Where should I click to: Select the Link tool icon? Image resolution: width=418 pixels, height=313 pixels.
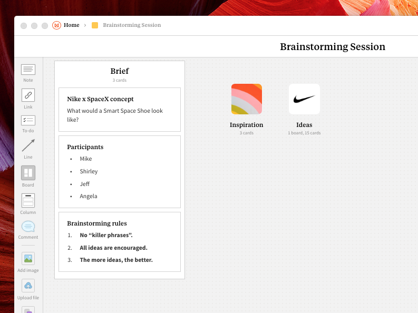coord(28,95)
